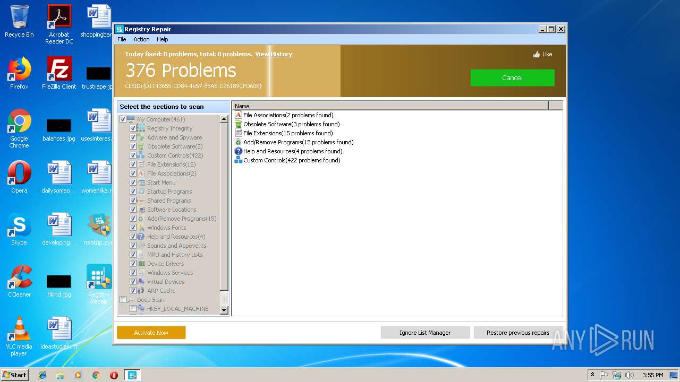Screen dimensions: 680x382
Task: Select Software Locations in sections tree
Action: 172,210
